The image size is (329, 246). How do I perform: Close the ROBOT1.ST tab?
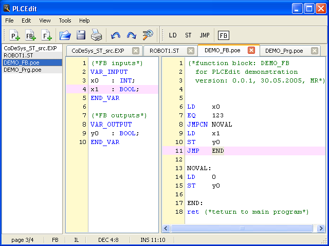[191, 51]
